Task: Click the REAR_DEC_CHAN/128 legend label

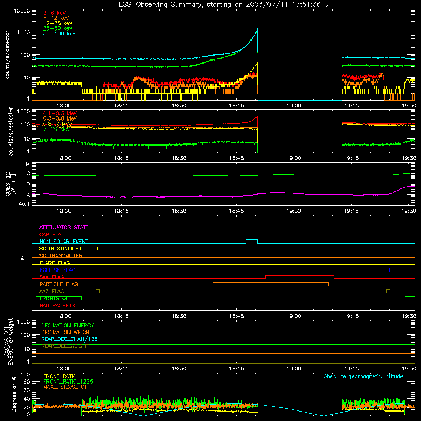Action: [69, 339]
